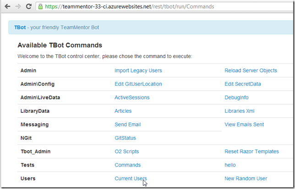The width and height of the screenshot is (295, 189).
Task: Open Edit SecretData link
Action: pos(243,84)
